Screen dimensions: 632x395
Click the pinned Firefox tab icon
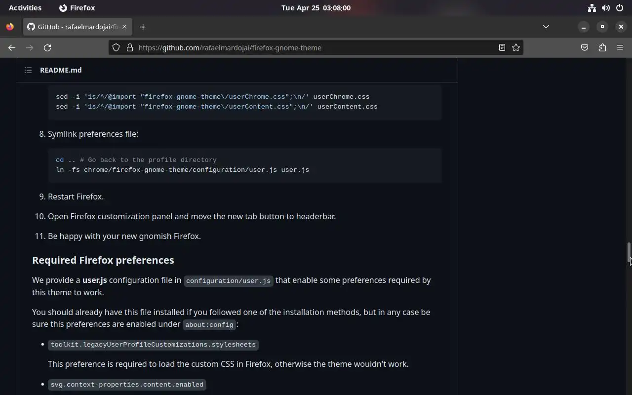pyautogui.click(x=10, y=27)
